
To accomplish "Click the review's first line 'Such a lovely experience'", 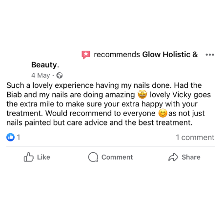I will point(50,85).
